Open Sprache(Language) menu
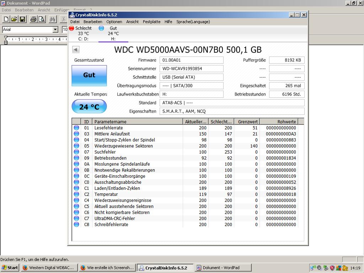 (193, 22)
